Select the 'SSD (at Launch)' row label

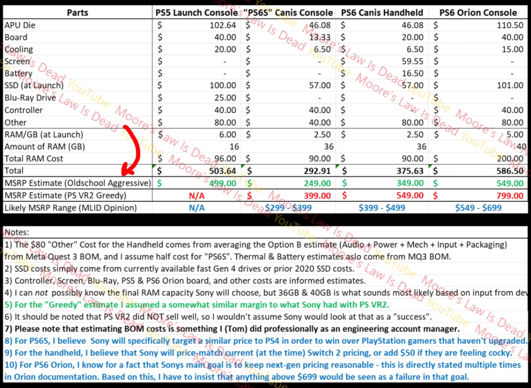pos(34,85)
